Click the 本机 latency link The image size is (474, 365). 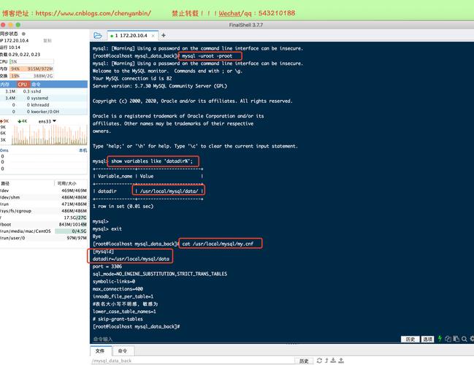point(83,150)
